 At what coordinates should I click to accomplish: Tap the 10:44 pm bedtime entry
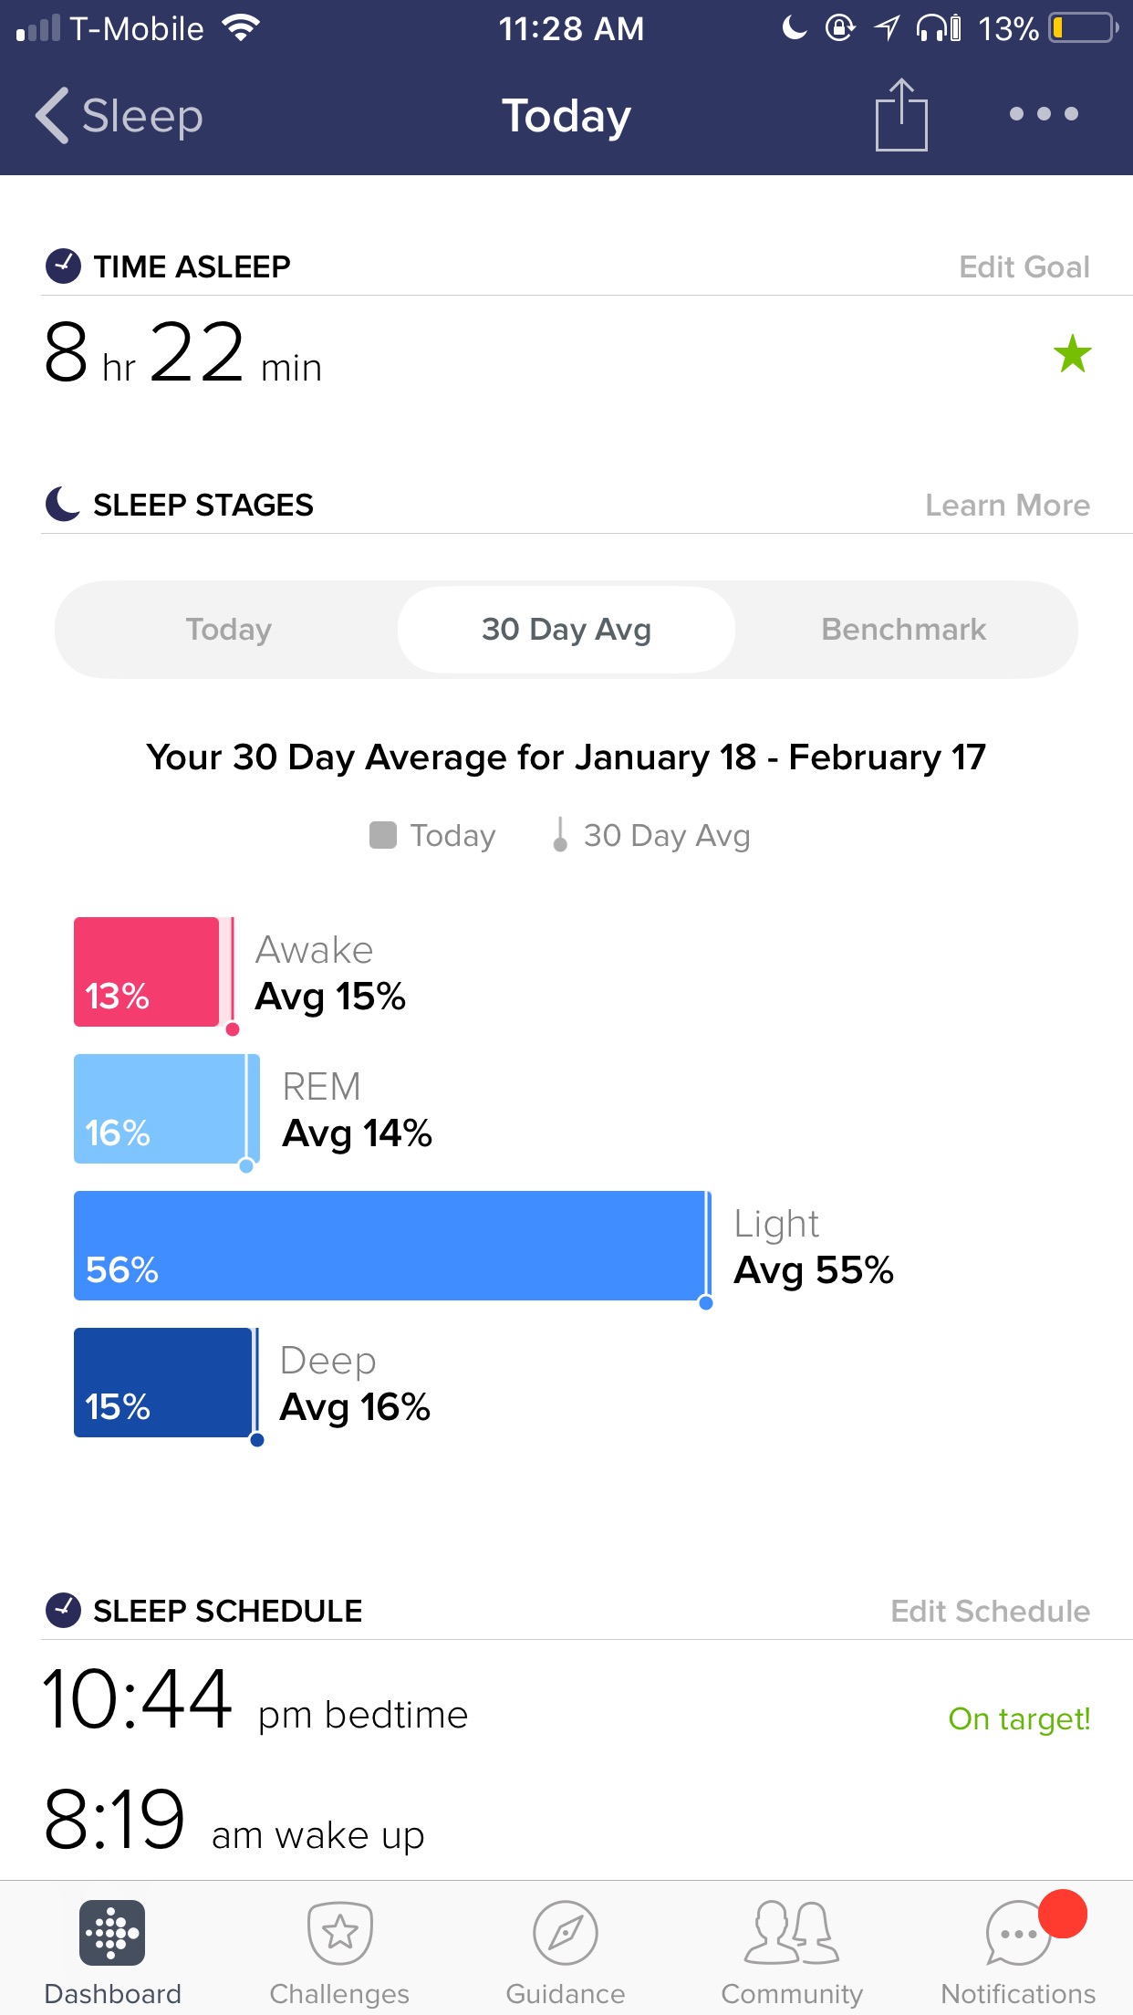(255, 1699)
